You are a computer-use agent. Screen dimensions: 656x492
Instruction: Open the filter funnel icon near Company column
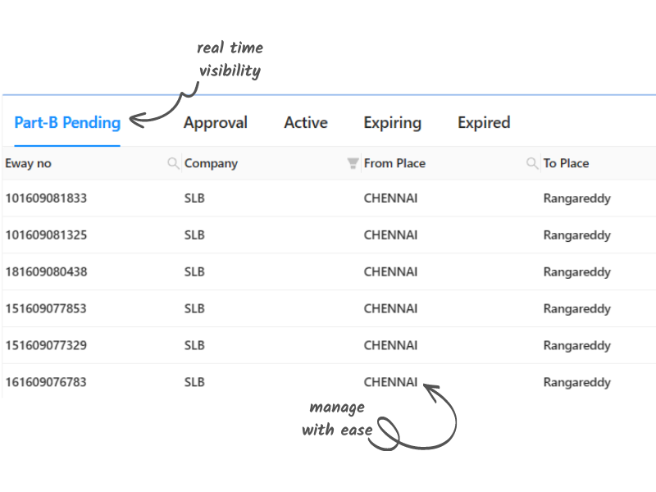pos(352,163)
